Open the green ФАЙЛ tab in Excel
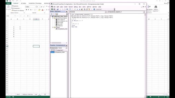 coord(8,4)
